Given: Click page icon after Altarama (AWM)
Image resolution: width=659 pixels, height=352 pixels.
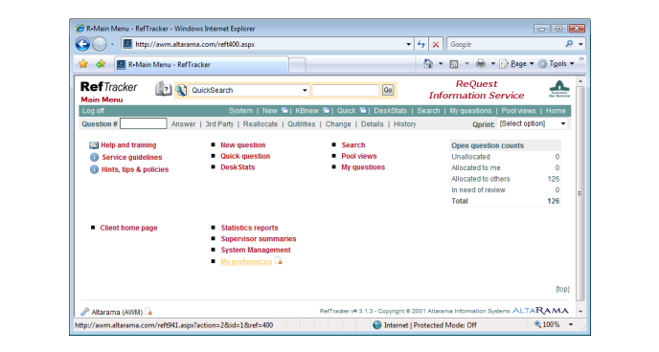Looking at the screenshot, I should pos(148,311).
